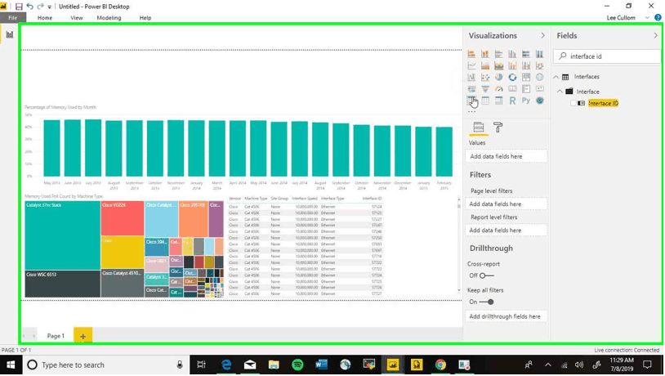Open the Home ribbon tab
This screenshot has width=665, height=376.
(45, 18)
